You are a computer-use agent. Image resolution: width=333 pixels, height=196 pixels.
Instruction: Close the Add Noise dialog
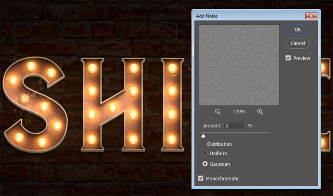[x=311, y=16]
